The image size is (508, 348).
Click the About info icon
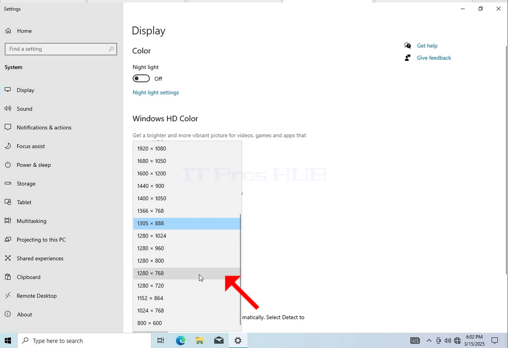[x=8, y=314]
